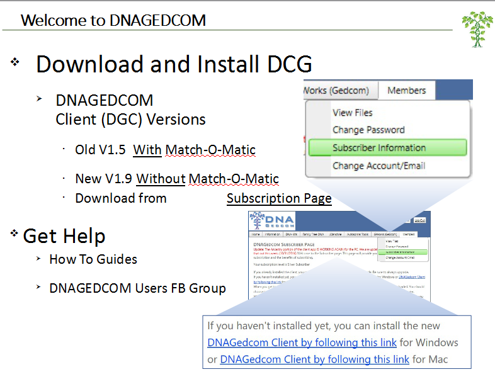Click 'Download and Install DCG' heading
This screenshot has height=384, width=495.
(174, 64)
